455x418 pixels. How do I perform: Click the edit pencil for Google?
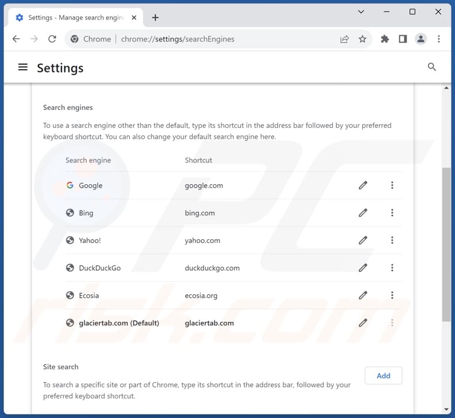(x=363, y=185)
